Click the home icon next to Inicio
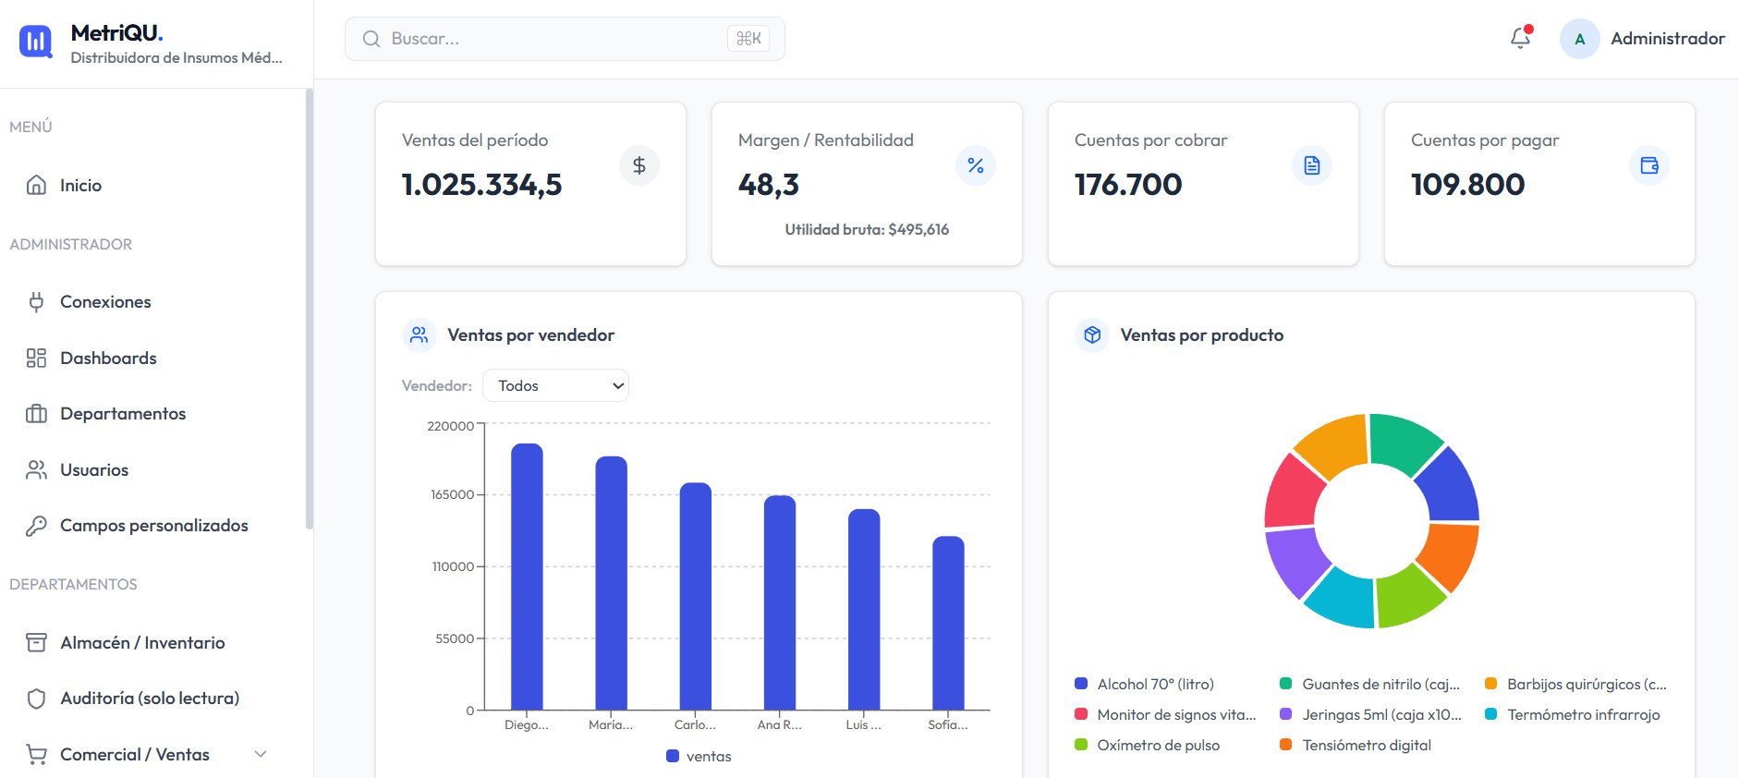The height and width of the screenshot is (778, 1739). (x=36, y=185)
